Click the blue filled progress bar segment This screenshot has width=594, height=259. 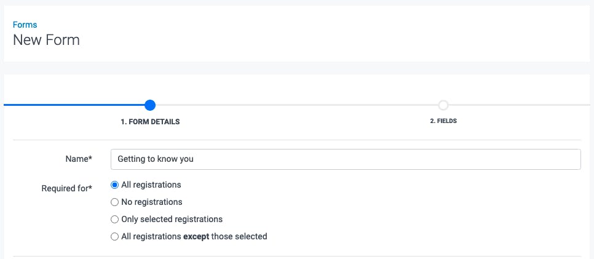click(74, 105)
